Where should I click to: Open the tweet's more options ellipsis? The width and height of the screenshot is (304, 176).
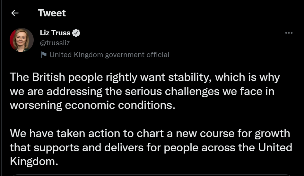click(x=289, y=33)
